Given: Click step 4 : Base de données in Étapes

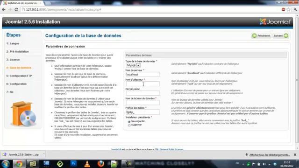Looking at the screenshot, I should tap(19, 68).
